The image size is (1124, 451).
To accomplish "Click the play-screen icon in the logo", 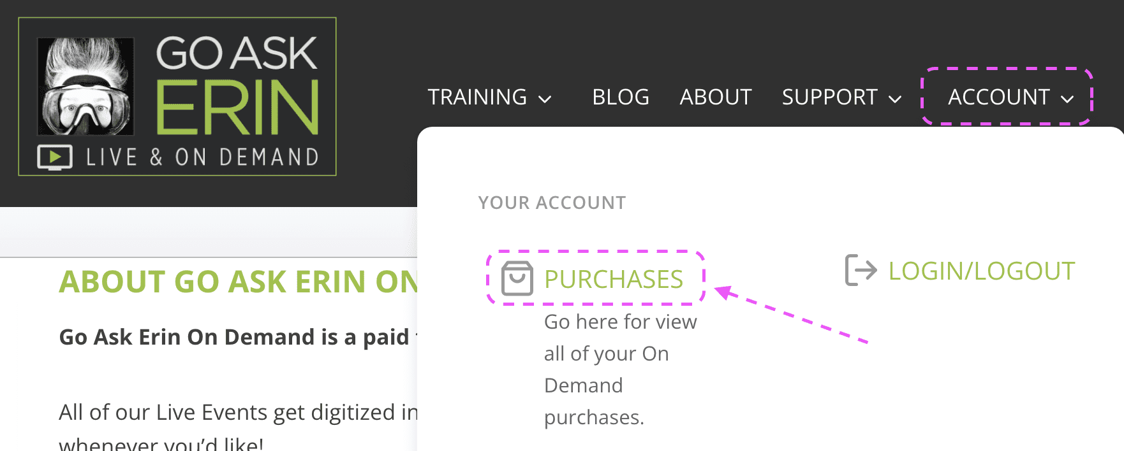I will 55,157.
